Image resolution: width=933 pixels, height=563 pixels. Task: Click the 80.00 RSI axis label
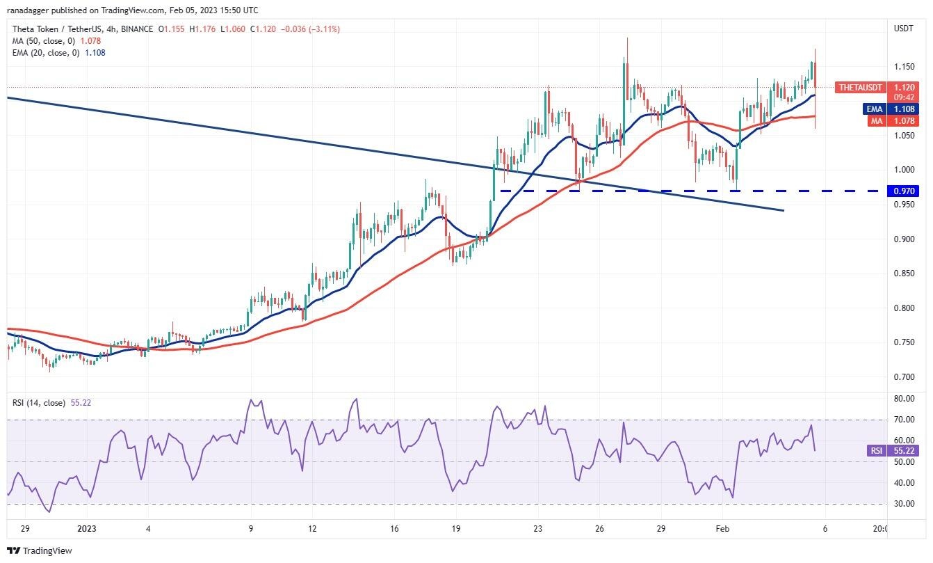point(903,399)
